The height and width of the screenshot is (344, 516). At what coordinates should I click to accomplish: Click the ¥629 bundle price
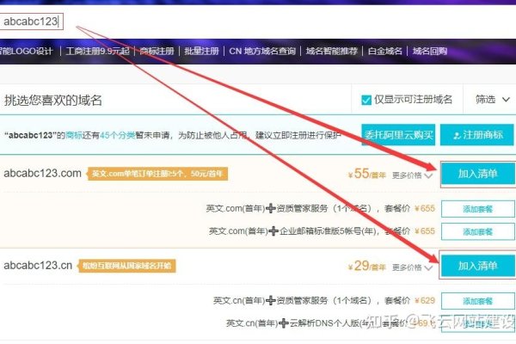coord(425,300)
